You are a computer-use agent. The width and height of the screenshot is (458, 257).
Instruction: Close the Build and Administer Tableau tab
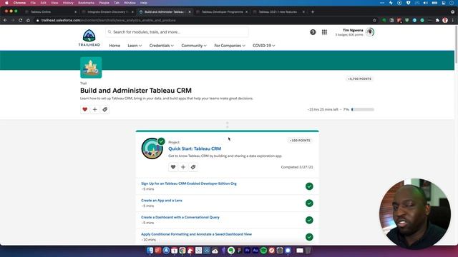pos(190,12)
